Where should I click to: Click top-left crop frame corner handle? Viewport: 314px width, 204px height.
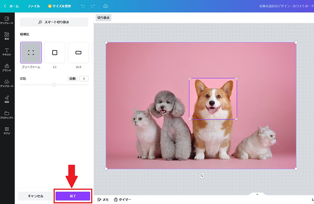pyautogui.click(x=190, y=79)
